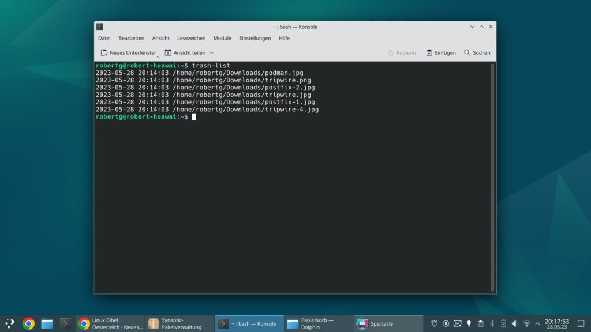Viewport: 591px width, 332px height.
Task: Open the Ansicht menu
Action: (160, 38)
